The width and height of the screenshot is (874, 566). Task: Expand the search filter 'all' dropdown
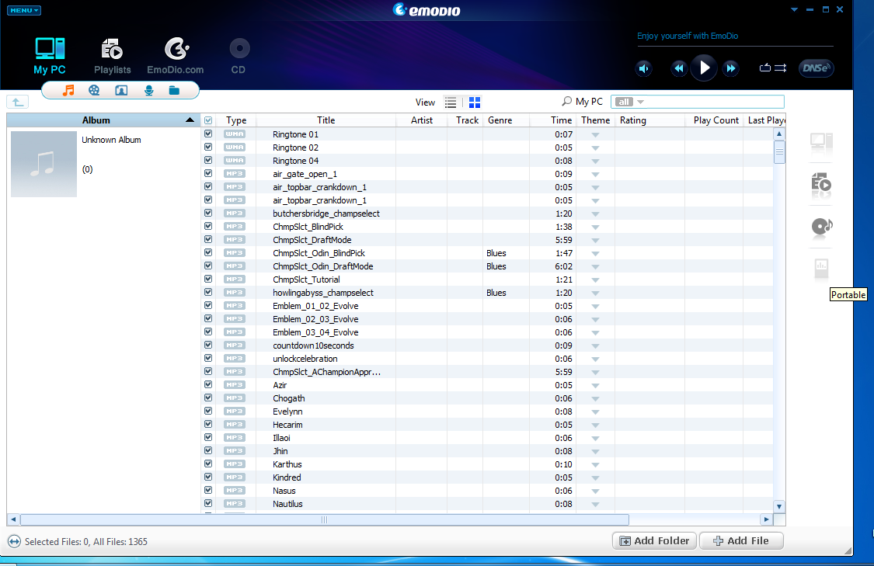tap(630, 102)
